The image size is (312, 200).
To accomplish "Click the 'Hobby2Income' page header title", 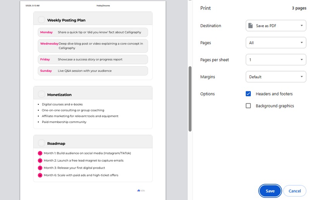I will point(103,5).
